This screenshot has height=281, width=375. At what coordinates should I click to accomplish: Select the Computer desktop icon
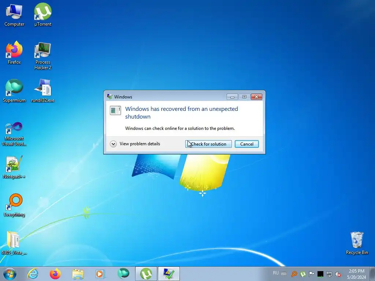tap(14, 15)
